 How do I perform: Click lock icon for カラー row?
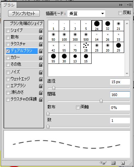point(41,58)
